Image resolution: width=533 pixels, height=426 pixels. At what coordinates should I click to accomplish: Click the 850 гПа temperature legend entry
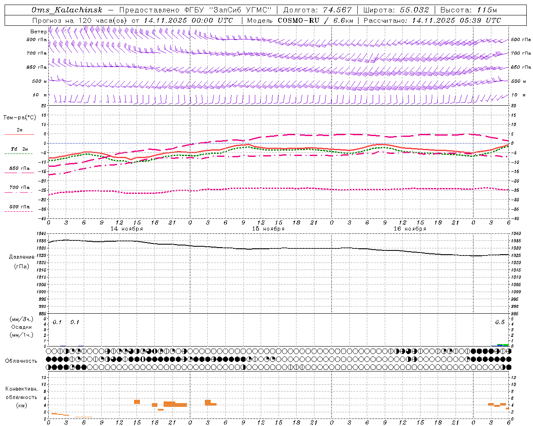tap(19, 168)
